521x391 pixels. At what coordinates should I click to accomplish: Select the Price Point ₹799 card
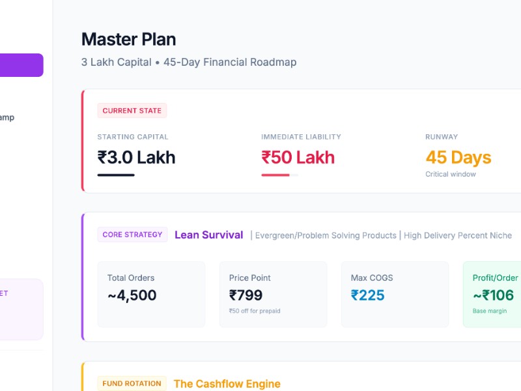coord(273,295)
